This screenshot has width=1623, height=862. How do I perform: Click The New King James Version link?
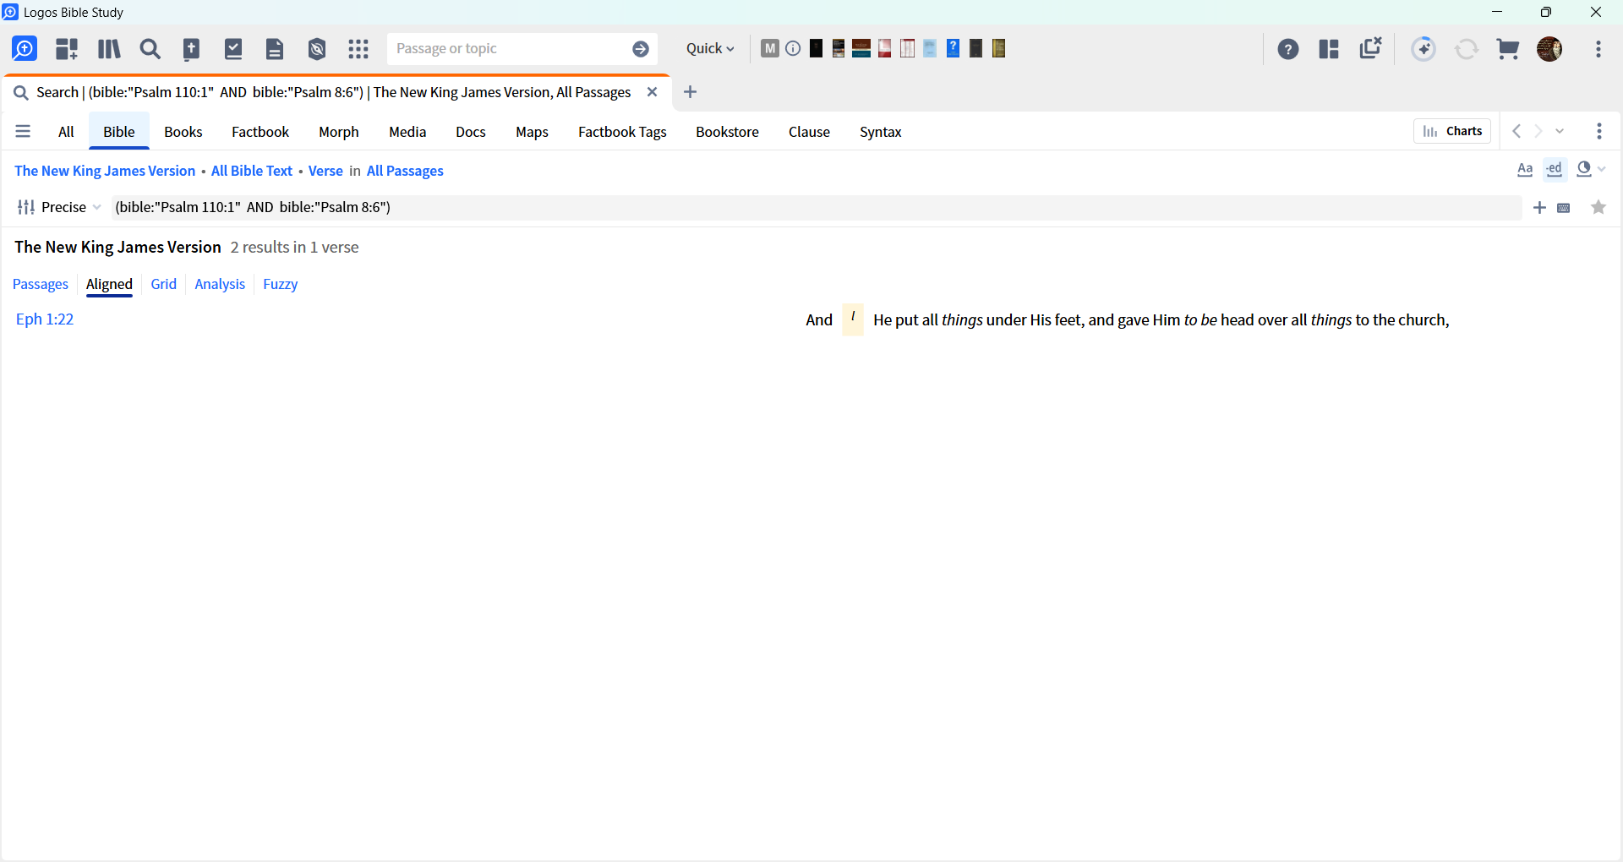point(105,171)
